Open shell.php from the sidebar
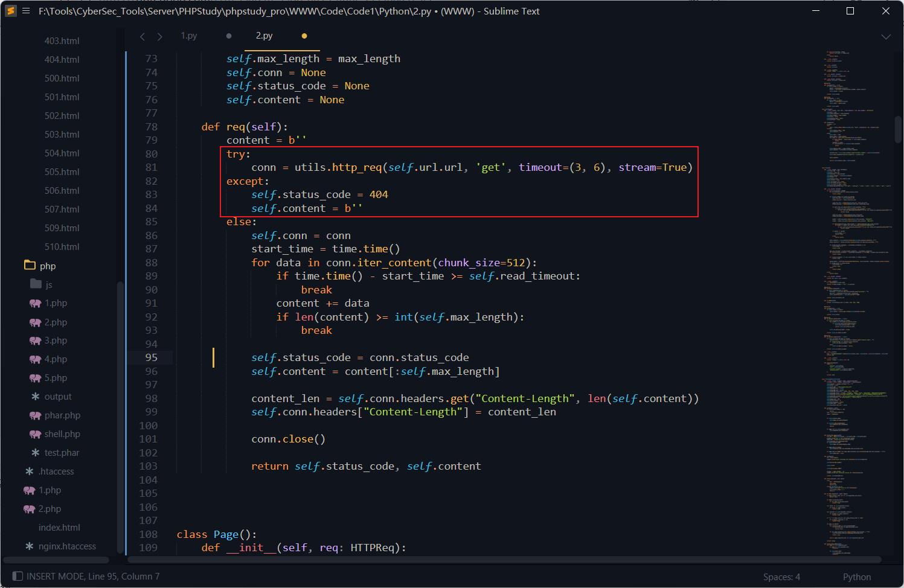 click(62, 434)
